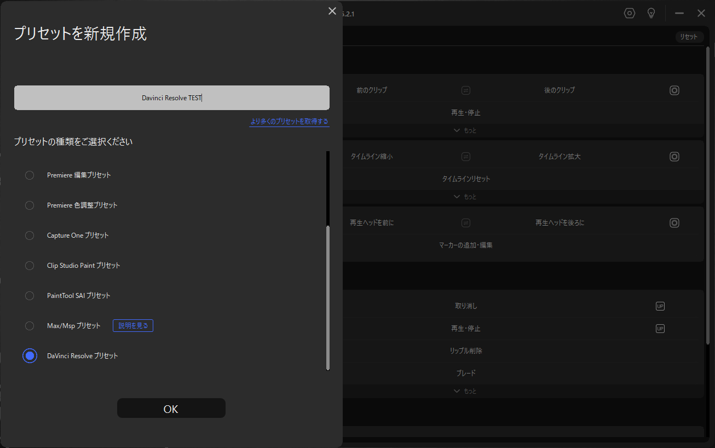This screenshot has width=715, height=448.
Task: Expand もっと under 再生・停止 in first group
Action: pos(465,131)
